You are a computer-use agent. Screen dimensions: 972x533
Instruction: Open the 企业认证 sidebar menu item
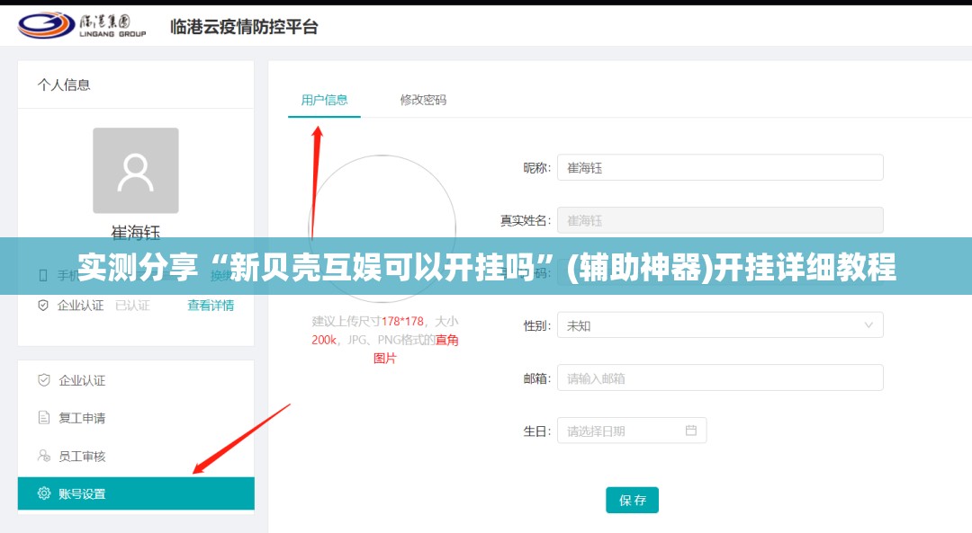[x=136, y=380]
